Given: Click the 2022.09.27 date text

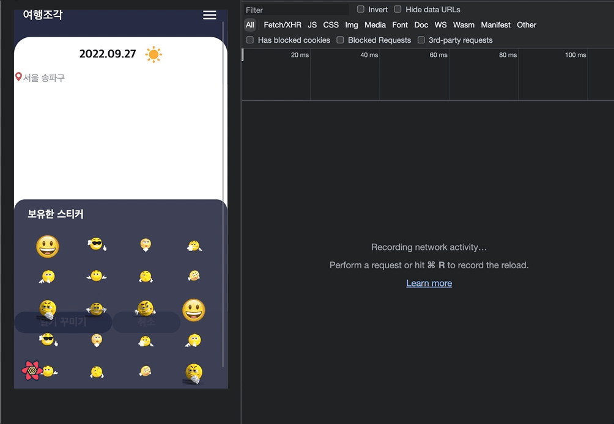Looking at the screenshot, I should [x=108, y=54].
